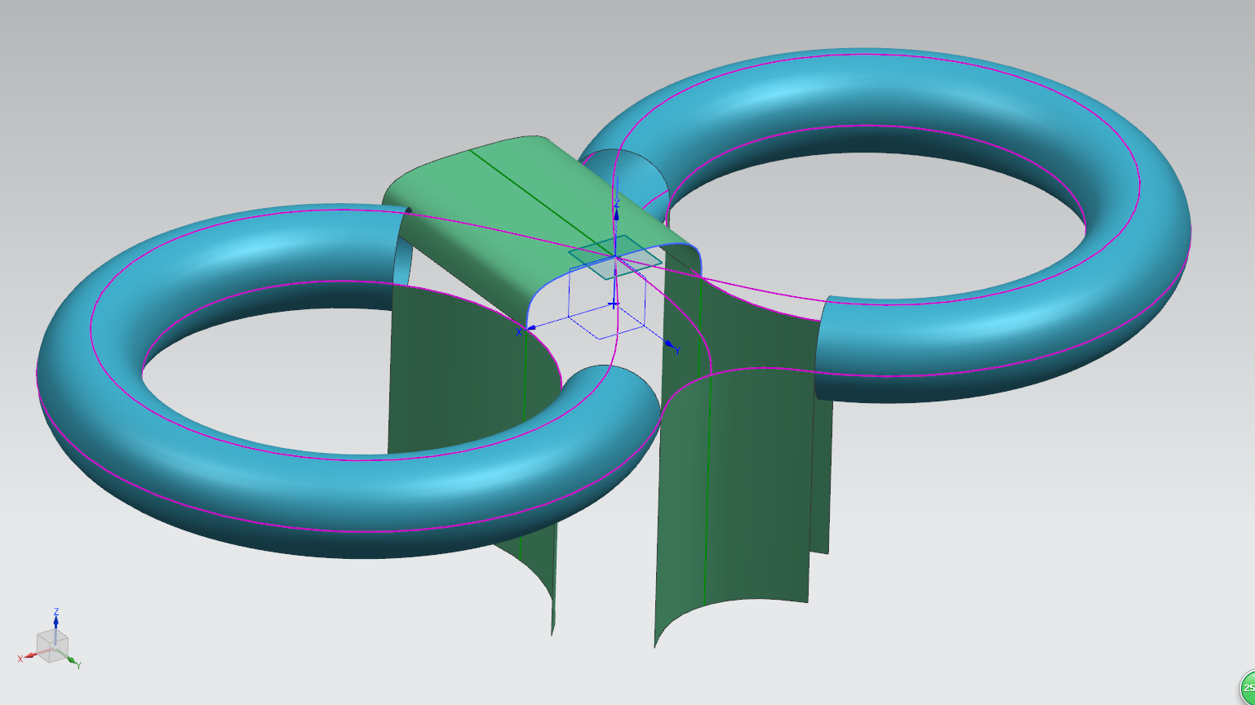Click the green Y axis of view triad

pyautogui.click(x=73, y=661)
